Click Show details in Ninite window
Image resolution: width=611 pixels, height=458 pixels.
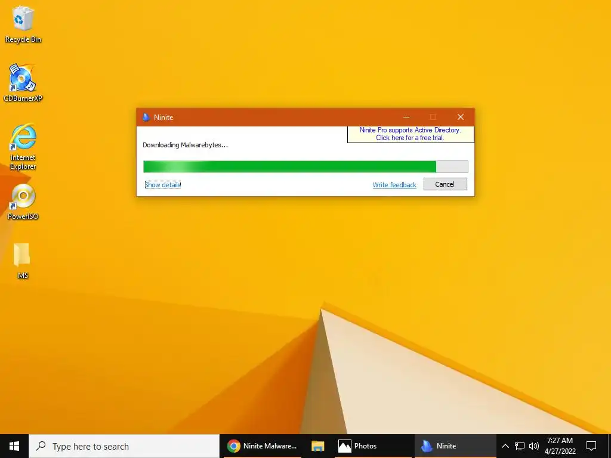click(162, 185)
